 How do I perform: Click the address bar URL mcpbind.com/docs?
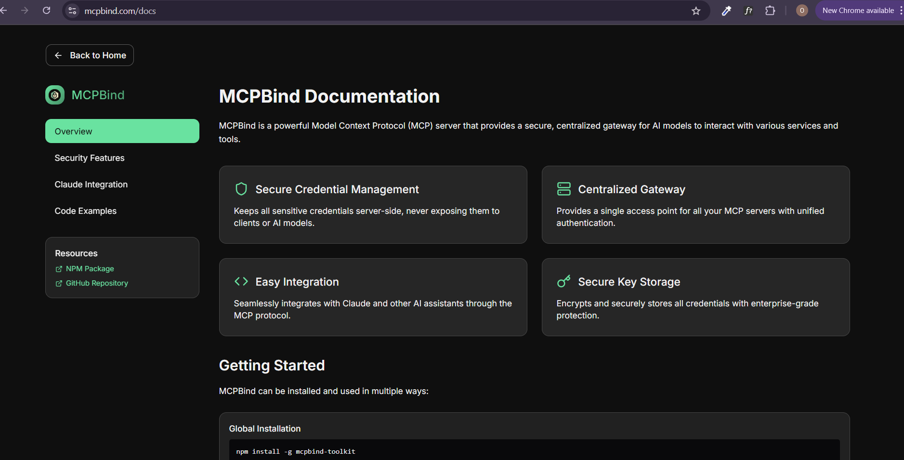[120, 11]
